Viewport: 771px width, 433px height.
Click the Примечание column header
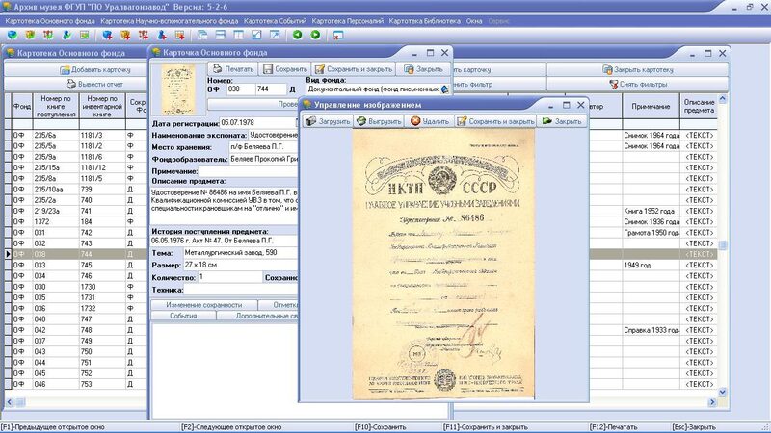point(651,106)
